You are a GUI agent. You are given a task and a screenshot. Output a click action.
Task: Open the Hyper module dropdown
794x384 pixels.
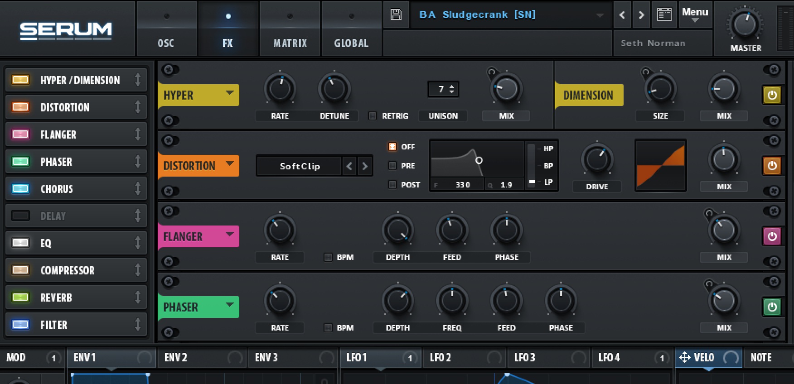coord(230,93)
